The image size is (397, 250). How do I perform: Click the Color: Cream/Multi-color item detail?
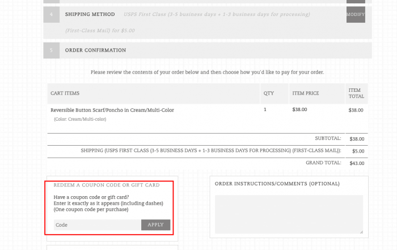tap(80, 119)
